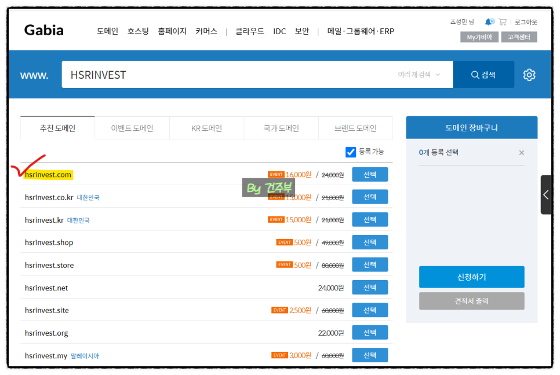
Task: Select hsrinvest.co.kr with 선택 button
Action: 370,197
